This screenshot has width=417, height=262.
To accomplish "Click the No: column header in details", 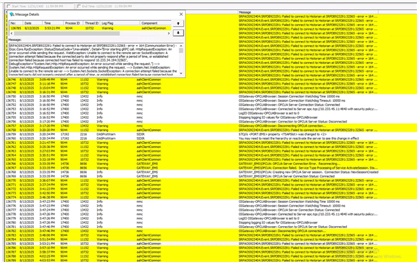I will 16,23.
